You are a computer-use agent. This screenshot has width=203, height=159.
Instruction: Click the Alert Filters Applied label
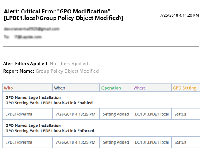26,64
